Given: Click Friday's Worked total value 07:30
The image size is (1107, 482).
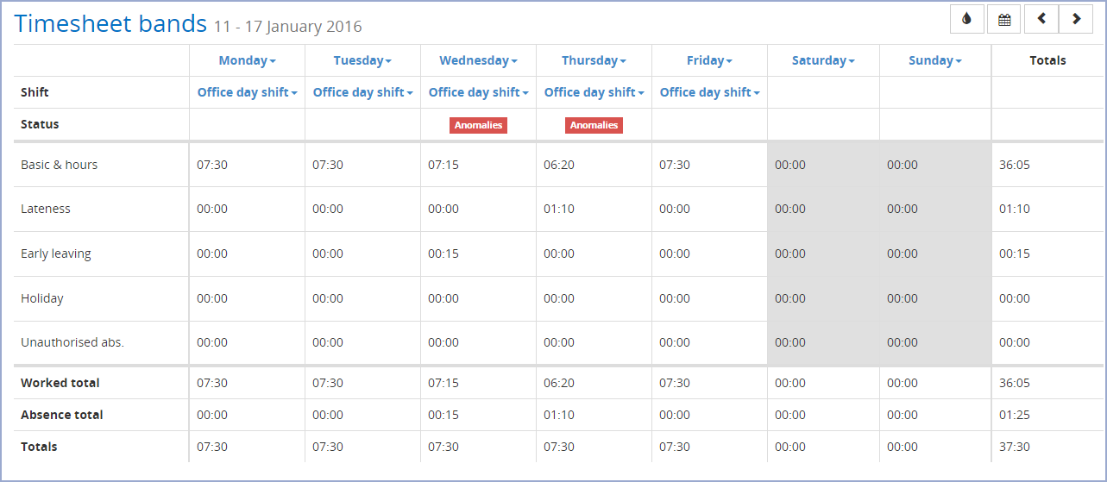Looking at the screenshot, I should pos(675,383).
